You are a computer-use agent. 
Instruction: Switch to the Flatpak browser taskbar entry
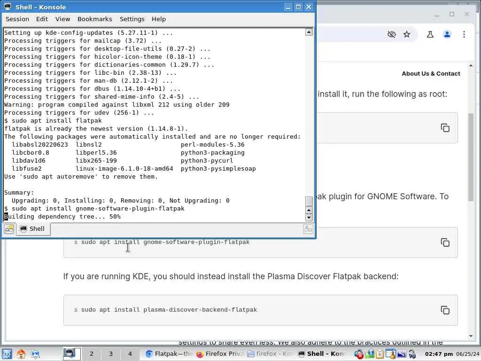click(x=169, y=354)
